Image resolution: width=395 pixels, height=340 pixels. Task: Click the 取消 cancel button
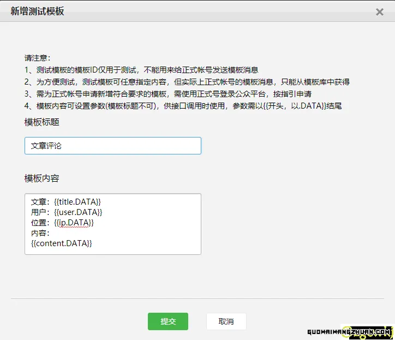point(226,321)
